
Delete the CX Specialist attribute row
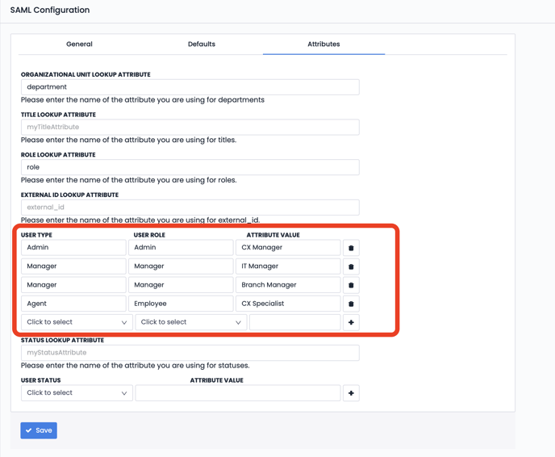pyautogui.click(x=351, y=304)
